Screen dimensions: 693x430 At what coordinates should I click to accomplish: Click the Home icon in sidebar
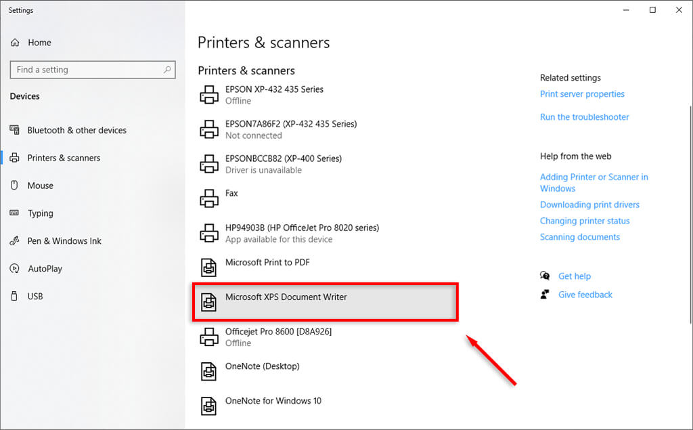point(15,43)
